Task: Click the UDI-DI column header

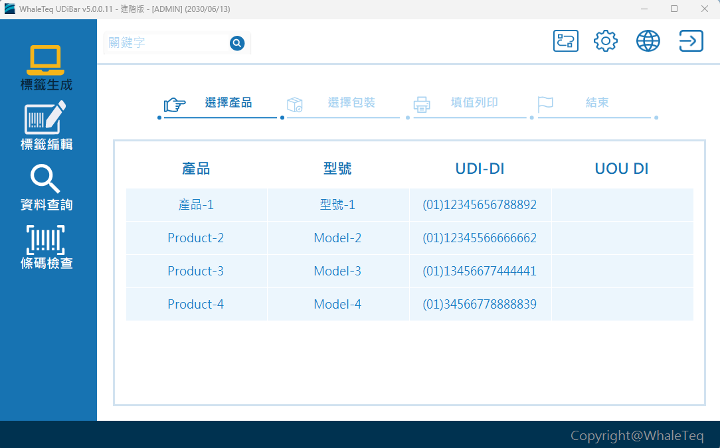Action: pyautogui.click(x=480, y=169)
